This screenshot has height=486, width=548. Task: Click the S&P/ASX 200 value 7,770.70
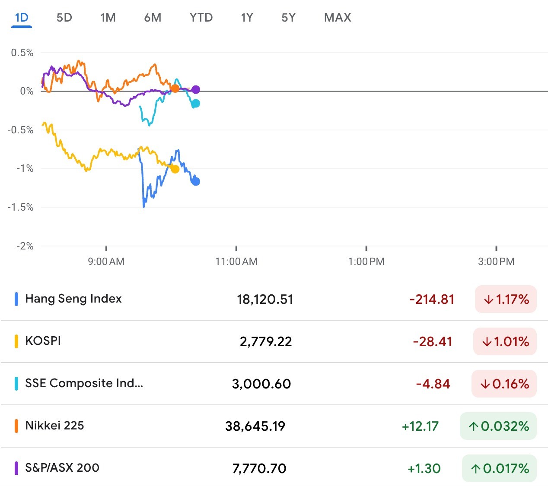(259, 468)
